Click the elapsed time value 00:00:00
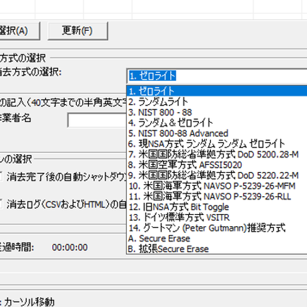The width and height of the screenshot is (307, 307). pos(69,248)
